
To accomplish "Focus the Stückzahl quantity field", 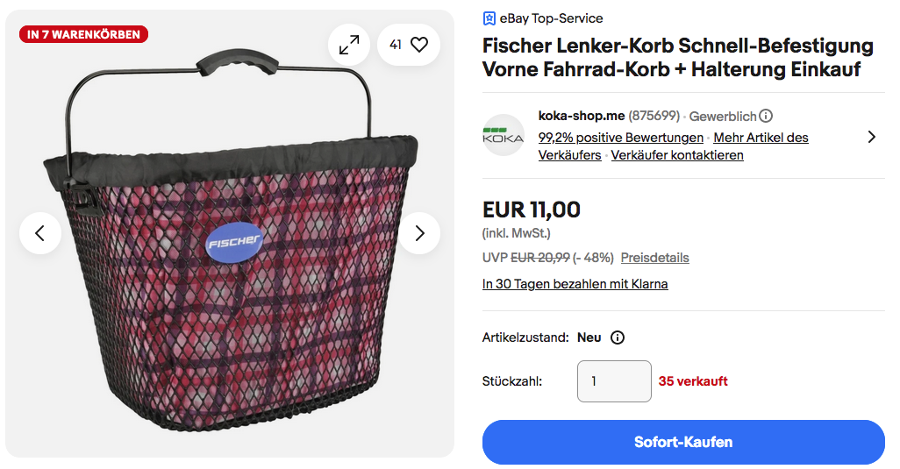I will [614, 381].
